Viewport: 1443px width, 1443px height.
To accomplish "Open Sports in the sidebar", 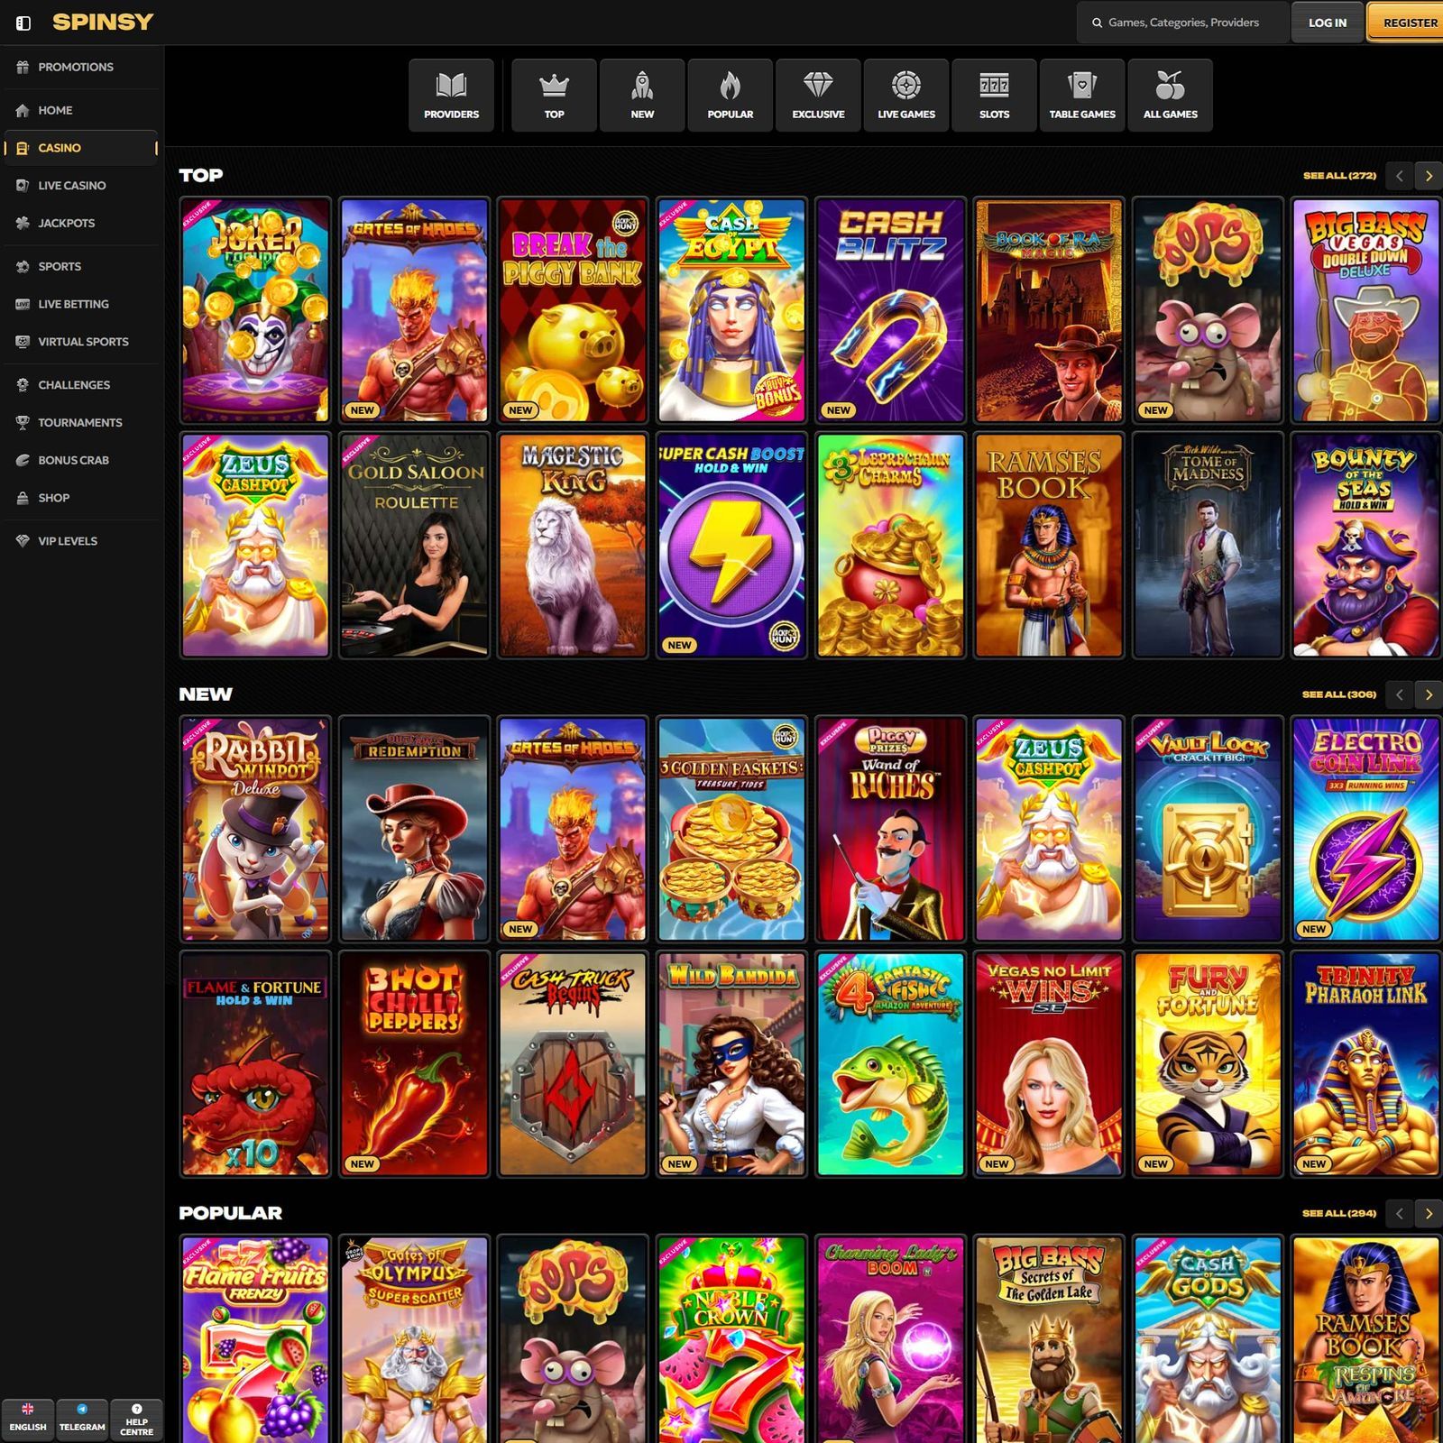I will (81, 266).
